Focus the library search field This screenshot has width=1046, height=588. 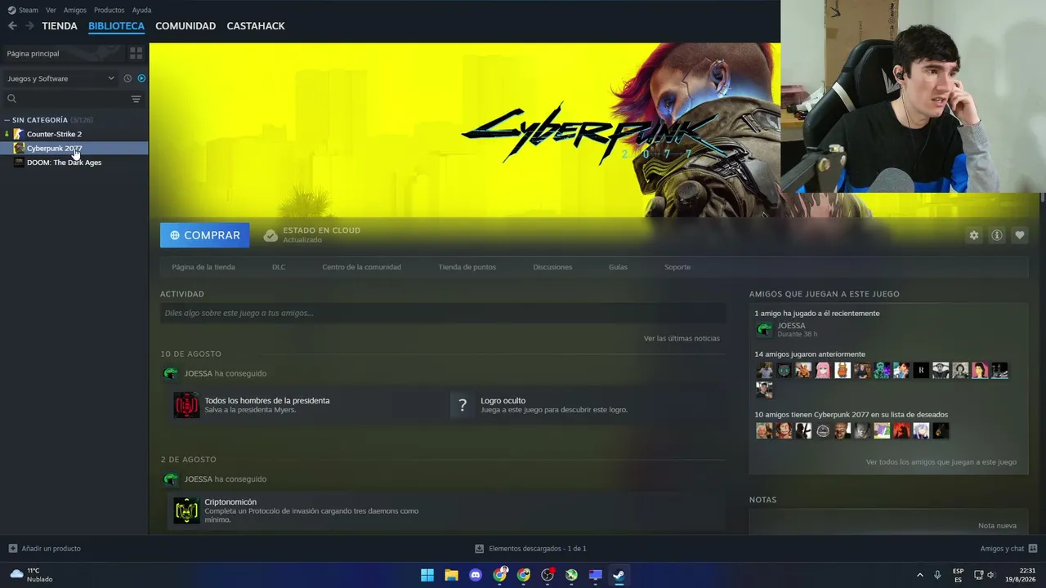click(74, 99)
